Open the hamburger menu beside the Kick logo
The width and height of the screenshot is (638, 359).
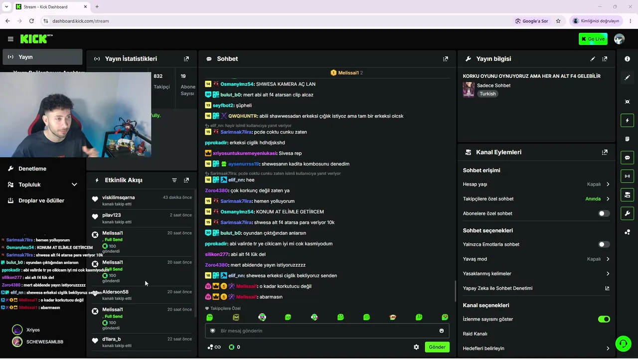pyautogui.click(x=10, y=39)
